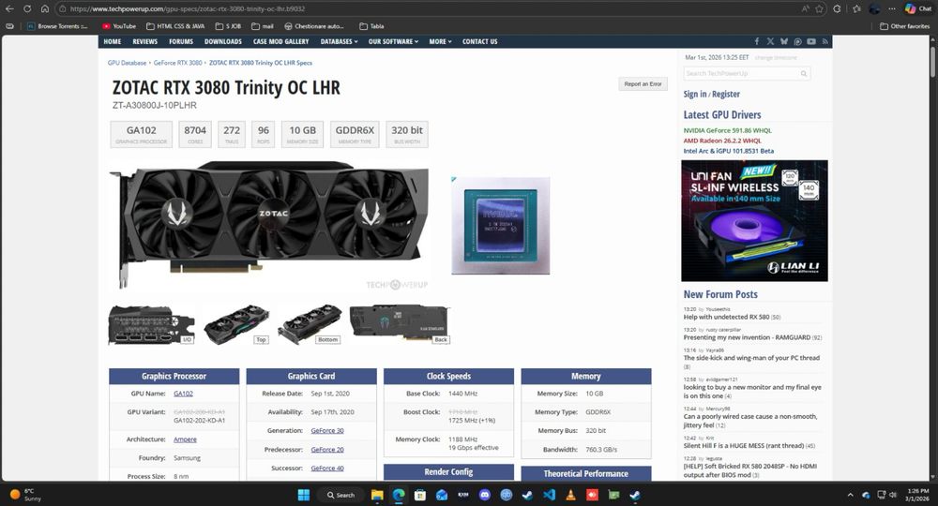Open the YouTube bookmark in favorites bar
938x506 pixels.
[x=119, y=26]
